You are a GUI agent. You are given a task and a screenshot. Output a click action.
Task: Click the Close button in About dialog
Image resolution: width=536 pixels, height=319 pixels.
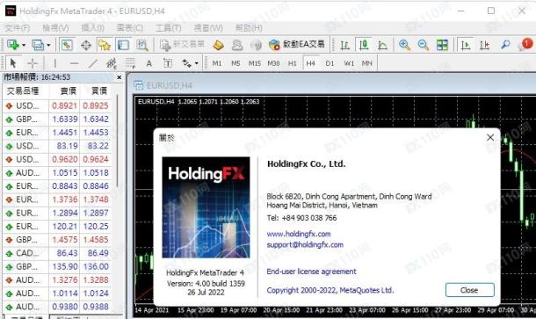tap(470, 290)
